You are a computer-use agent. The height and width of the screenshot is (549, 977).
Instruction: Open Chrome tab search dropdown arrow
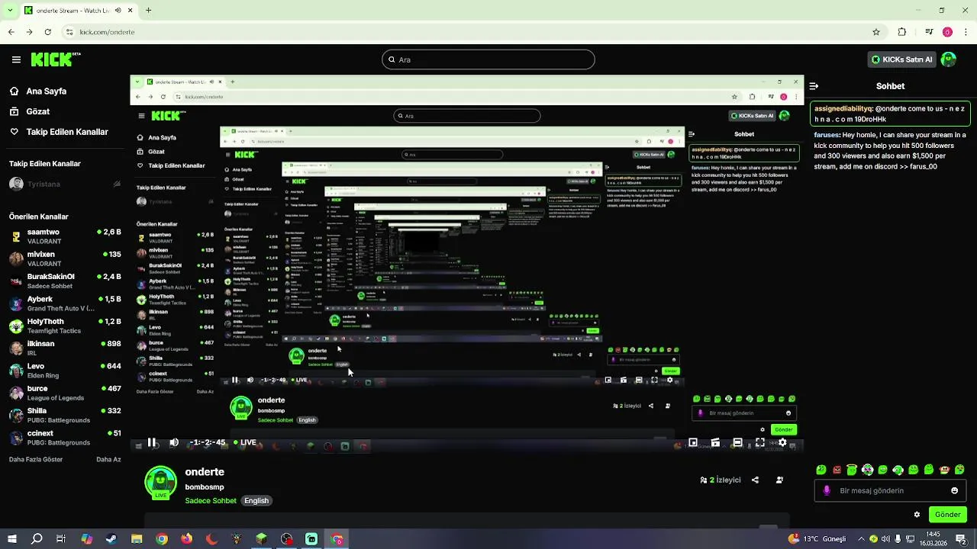[11, 11]
